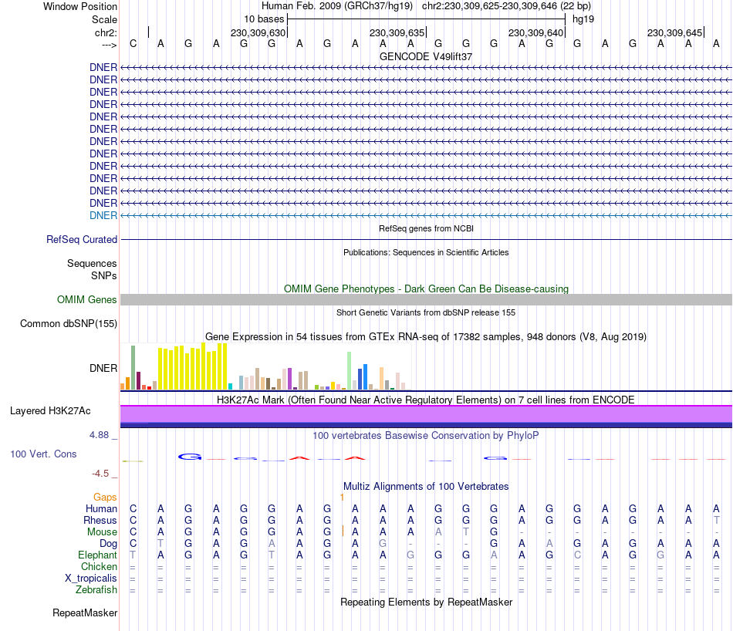733x631 pixels.
Task: Open Multiz Alignments of 100 Vertebrates title
Action: pyautogui.click(x=426, y=487)
